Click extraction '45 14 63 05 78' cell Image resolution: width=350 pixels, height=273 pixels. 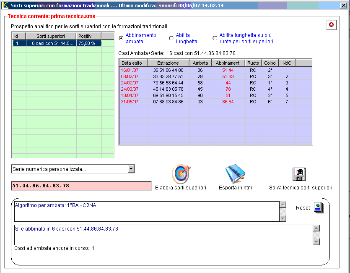[169, 89]
